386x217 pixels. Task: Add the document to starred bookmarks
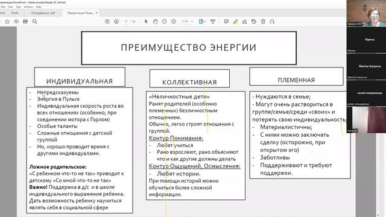pos(7,22)
